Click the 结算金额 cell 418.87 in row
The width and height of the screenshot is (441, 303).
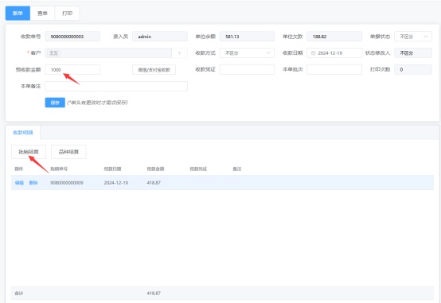click(154, 183)
